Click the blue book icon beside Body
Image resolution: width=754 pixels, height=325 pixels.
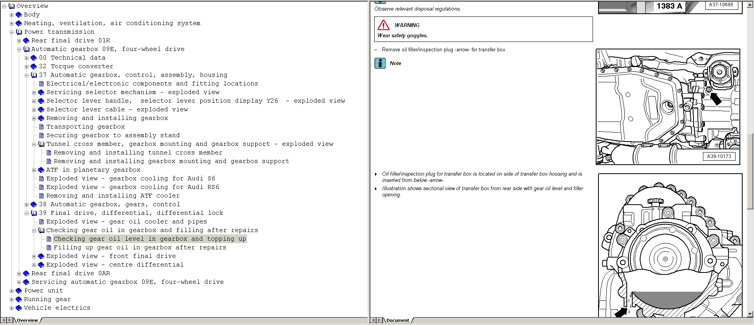click(19, 15)
